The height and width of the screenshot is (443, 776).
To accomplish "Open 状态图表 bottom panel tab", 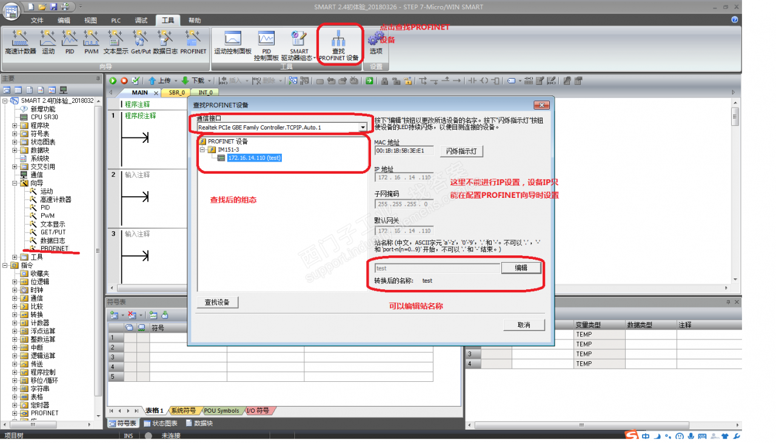I will click(160, 423).
